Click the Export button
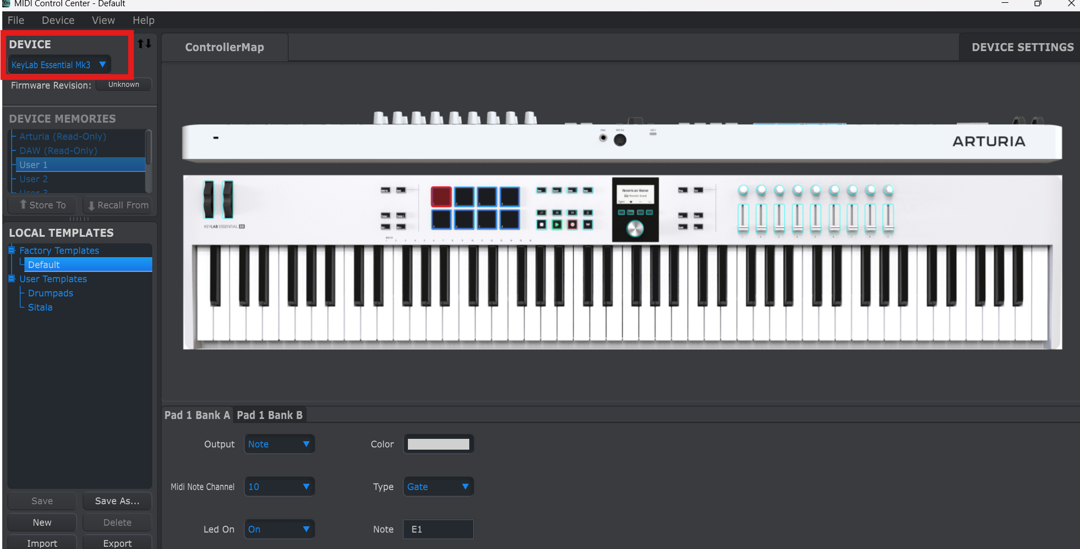Image resolution: width=1080 pixels, height=549 pixels. click(x=117, y=543)
